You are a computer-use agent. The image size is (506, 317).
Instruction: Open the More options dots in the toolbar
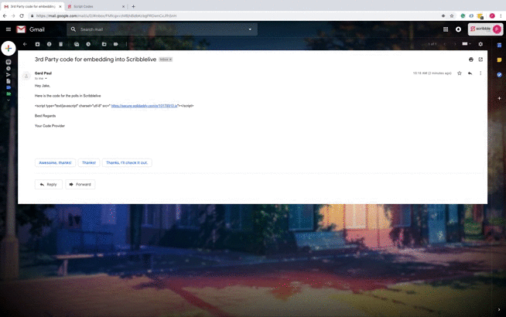pyautogui.click(x=126, y=44)
